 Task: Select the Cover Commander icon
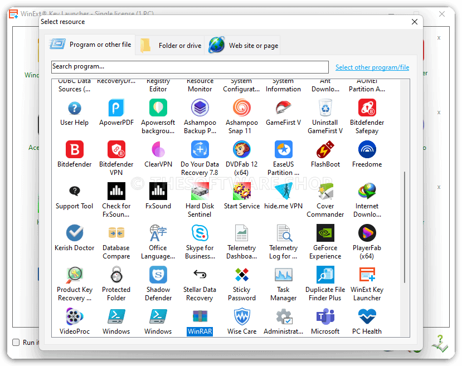click(x=325, y=192)
